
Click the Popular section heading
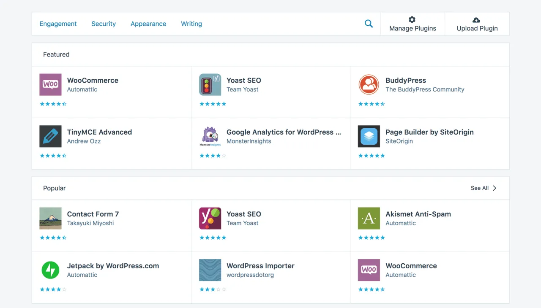pyautogui.click(x=55, y=188)
